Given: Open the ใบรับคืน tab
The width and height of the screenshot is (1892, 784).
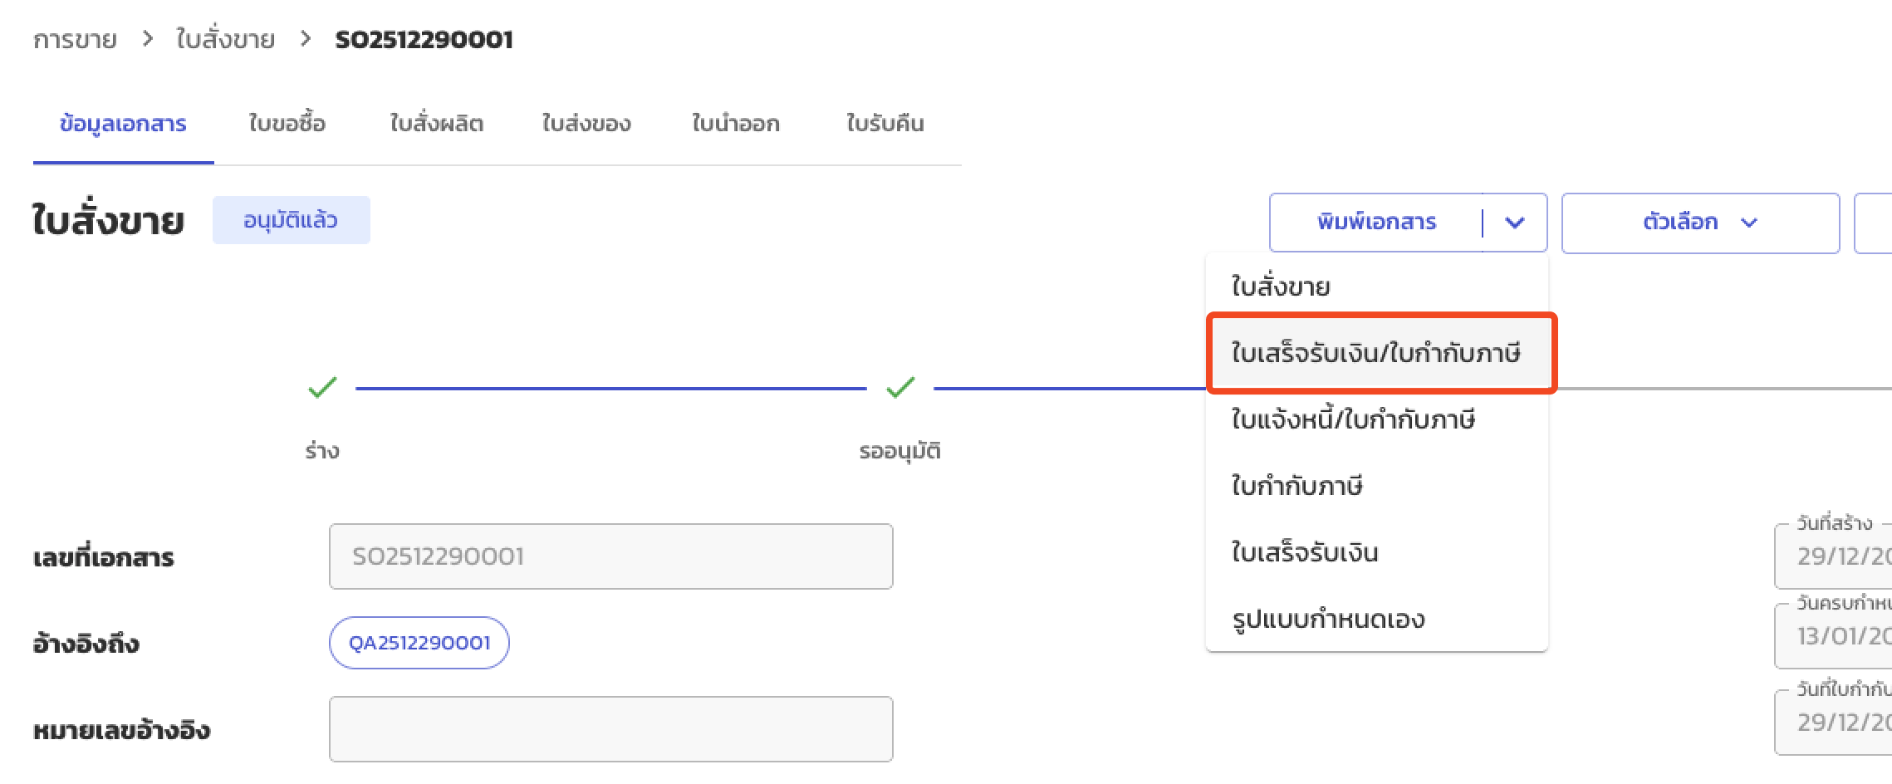Looking at the screenshot, I should (885, 124).
